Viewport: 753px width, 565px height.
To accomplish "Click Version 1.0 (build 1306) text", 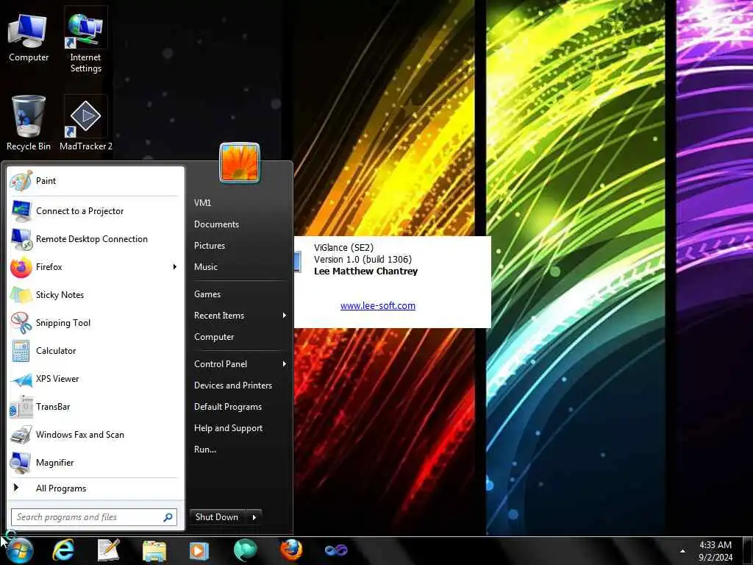I will tap(363, 260).
